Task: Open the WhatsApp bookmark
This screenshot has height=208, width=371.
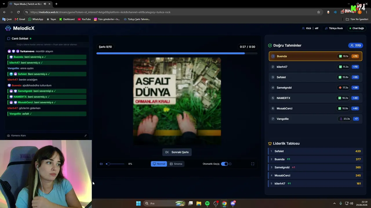Action: pyautogui.click(x=36, y=19)
